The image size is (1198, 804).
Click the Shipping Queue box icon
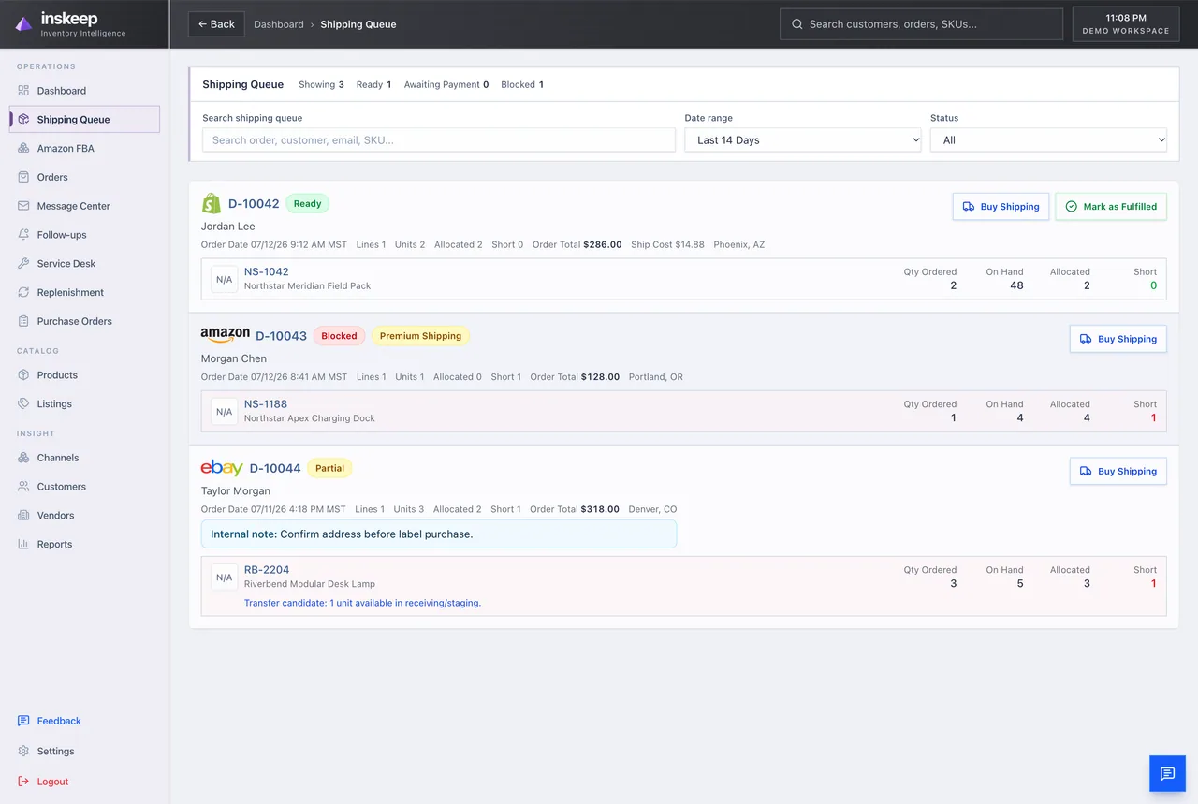pos(23,120)
